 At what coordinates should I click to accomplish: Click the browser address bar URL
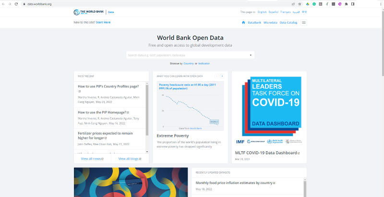39,4
